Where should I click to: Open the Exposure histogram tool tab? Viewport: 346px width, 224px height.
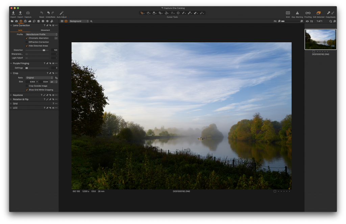pos(30,21)
